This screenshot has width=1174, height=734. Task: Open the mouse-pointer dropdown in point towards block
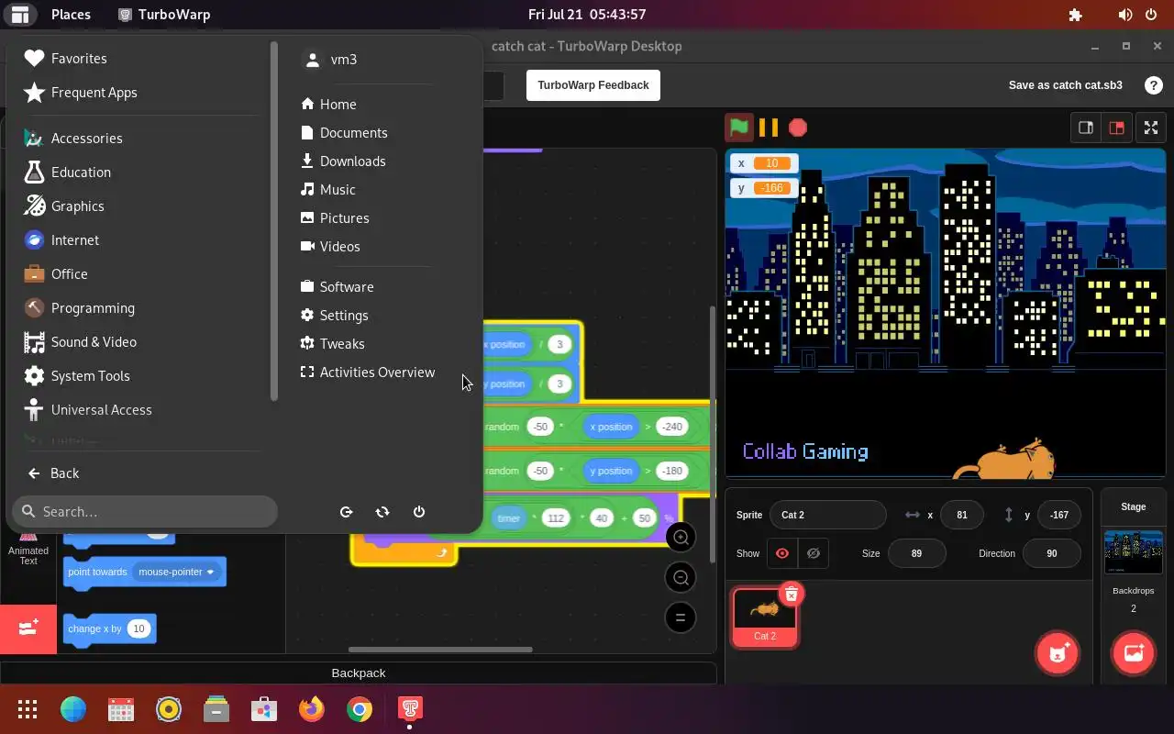[175, 572]
